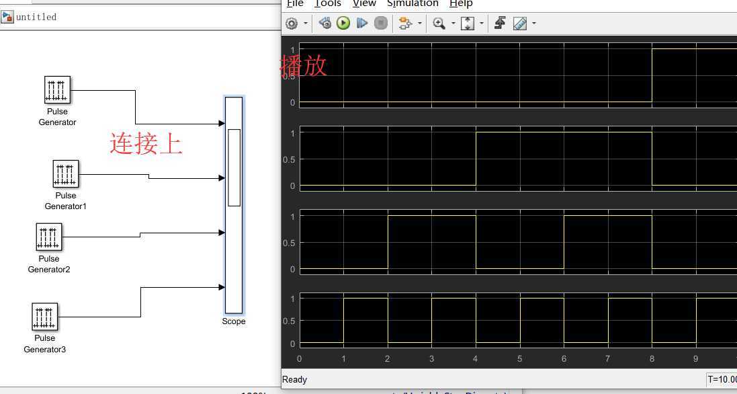Click the Pulse Generator1 label text

pyautogui.click(x=66, y=201)
